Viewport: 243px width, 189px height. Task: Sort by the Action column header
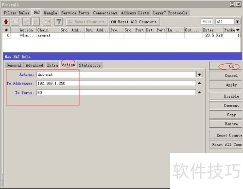[28, 30]
